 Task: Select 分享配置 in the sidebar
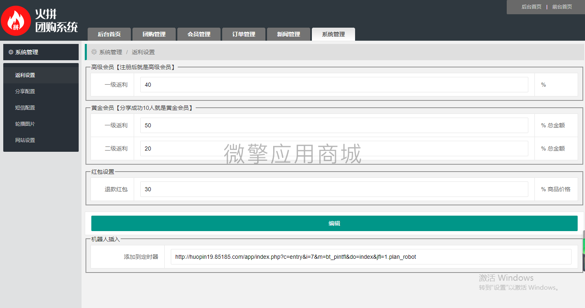tap(41, 92)
